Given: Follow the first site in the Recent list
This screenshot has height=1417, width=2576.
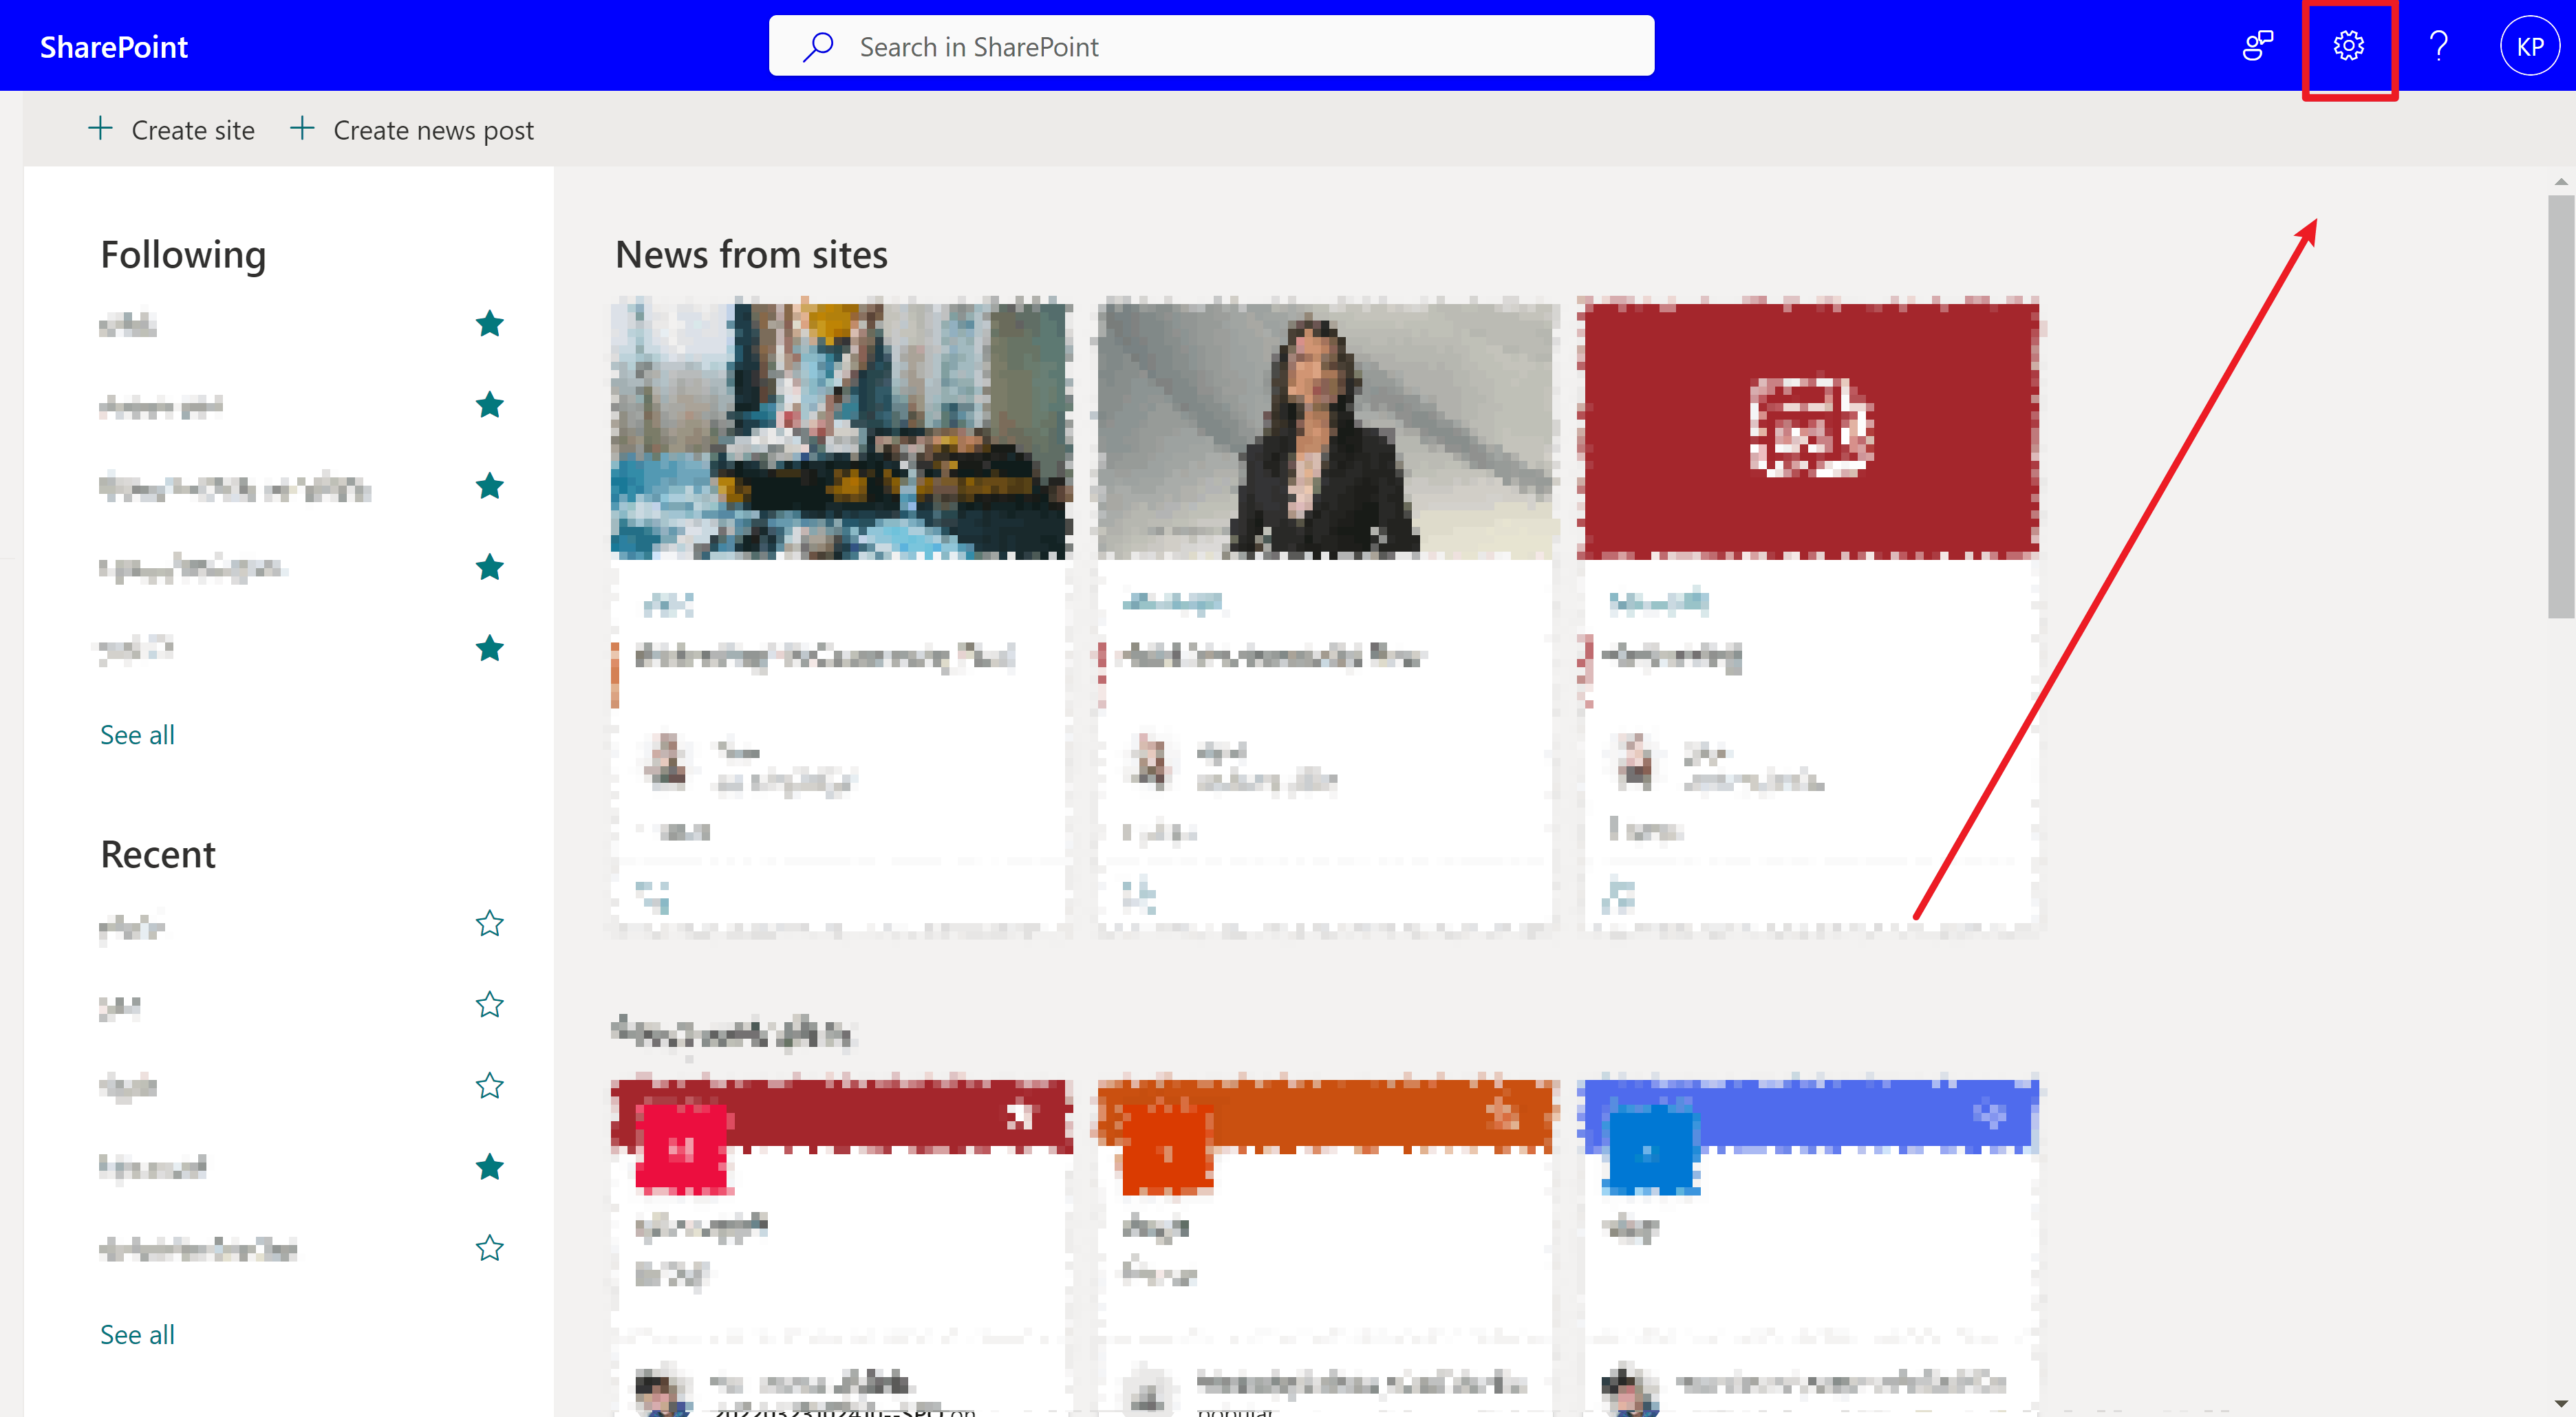Looking at the screenshot, I should 489,924.
